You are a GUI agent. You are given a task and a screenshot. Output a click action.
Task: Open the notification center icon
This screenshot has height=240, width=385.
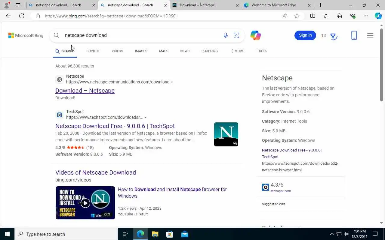point(375,234)
